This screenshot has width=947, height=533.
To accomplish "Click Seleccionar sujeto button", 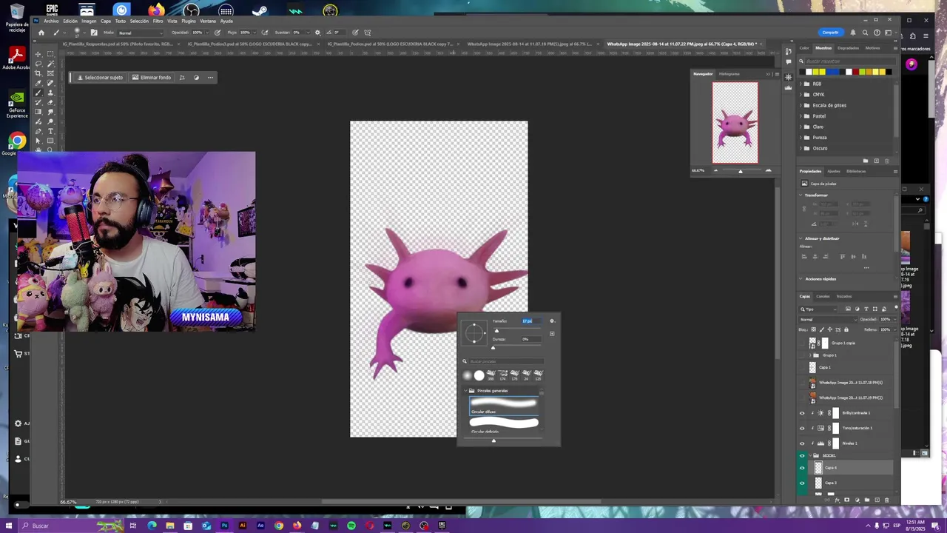I will (100, 77).
